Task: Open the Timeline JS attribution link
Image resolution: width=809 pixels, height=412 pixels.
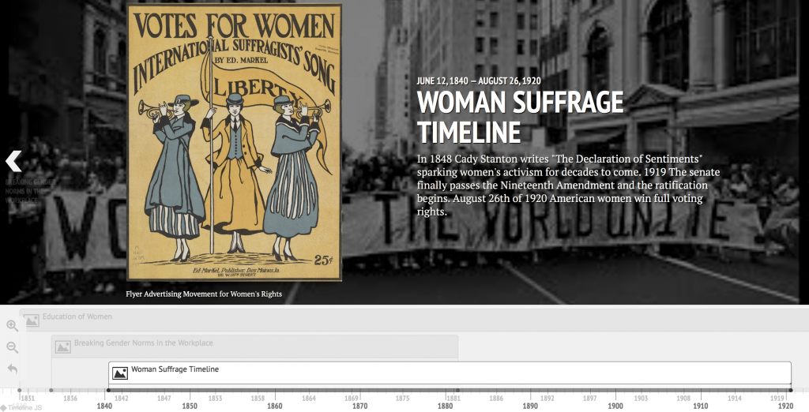Action: (22, 407)
